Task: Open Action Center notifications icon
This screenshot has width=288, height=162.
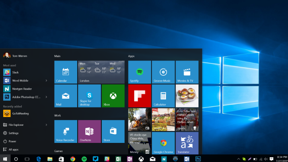Action: click(271, 159)
